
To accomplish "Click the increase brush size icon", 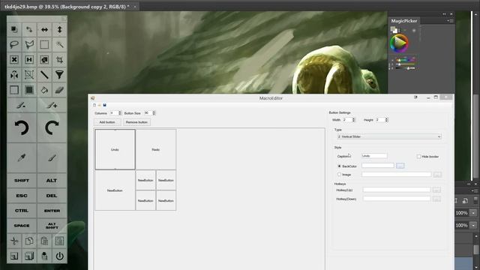I will pos(52,106).
